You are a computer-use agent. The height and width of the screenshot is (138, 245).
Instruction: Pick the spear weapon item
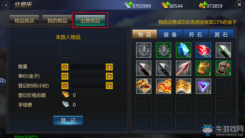click(183, 68)
